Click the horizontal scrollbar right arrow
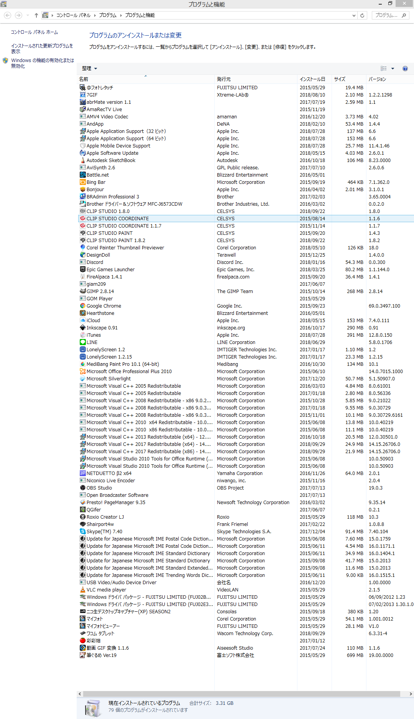414x719 pixels. (x=411, y=694)
